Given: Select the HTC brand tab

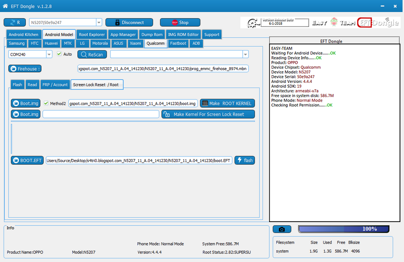Looking at the screenshot, I should click(x=34, y=43).
